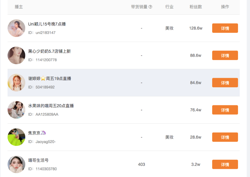Select the streamer name Uni颖儿15号晚7点播

[47, 24]
